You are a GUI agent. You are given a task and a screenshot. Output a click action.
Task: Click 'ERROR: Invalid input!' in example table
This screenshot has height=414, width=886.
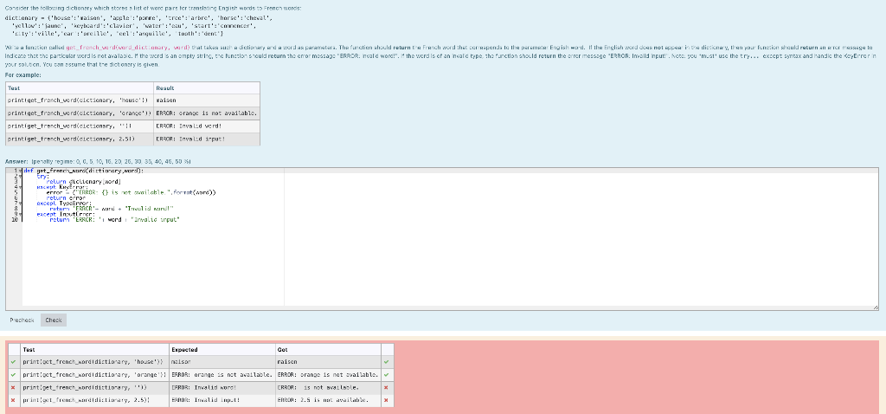pyautogui.click(x=190, y=139)
